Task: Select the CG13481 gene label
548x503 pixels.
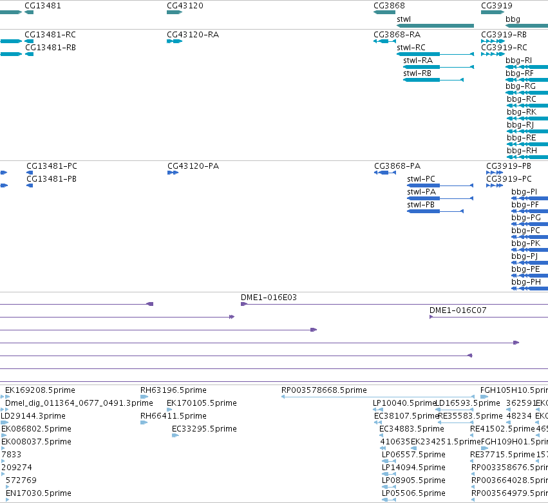Action: [x=43, y=6]
